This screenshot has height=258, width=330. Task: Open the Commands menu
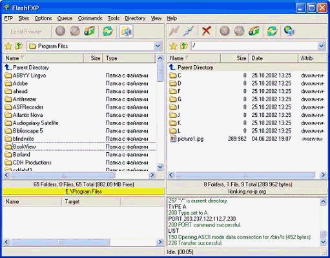click(90, 19)
